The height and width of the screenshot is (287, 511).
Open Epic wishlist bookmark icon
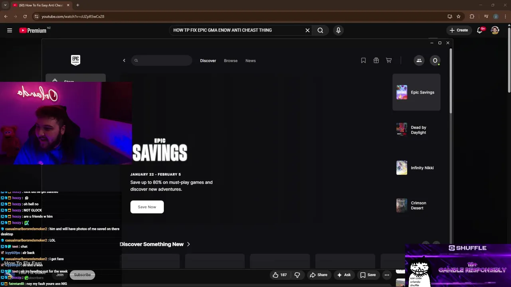[363, 61]
